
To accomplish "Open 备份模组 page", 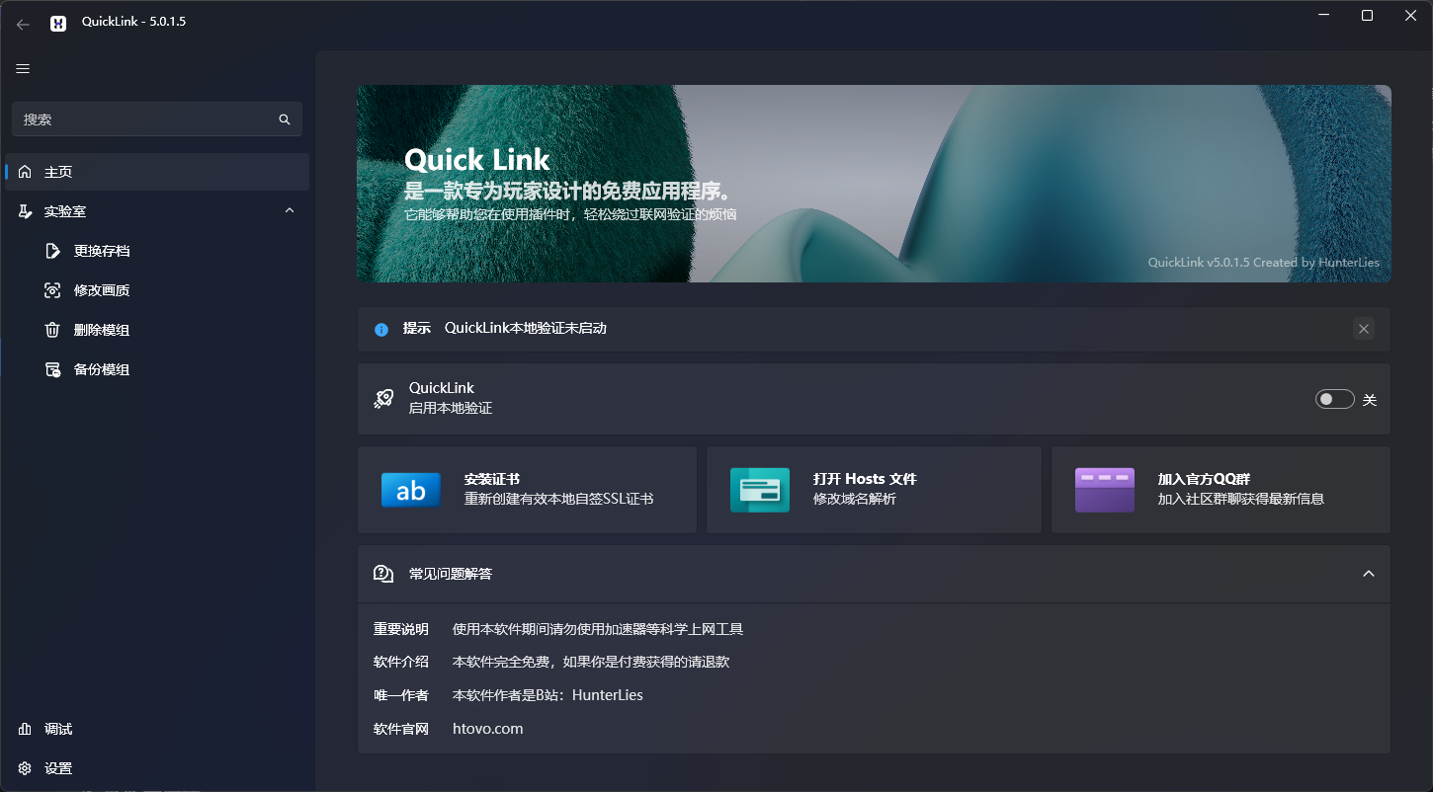I will pyautogui.click(x=157, y=369).
